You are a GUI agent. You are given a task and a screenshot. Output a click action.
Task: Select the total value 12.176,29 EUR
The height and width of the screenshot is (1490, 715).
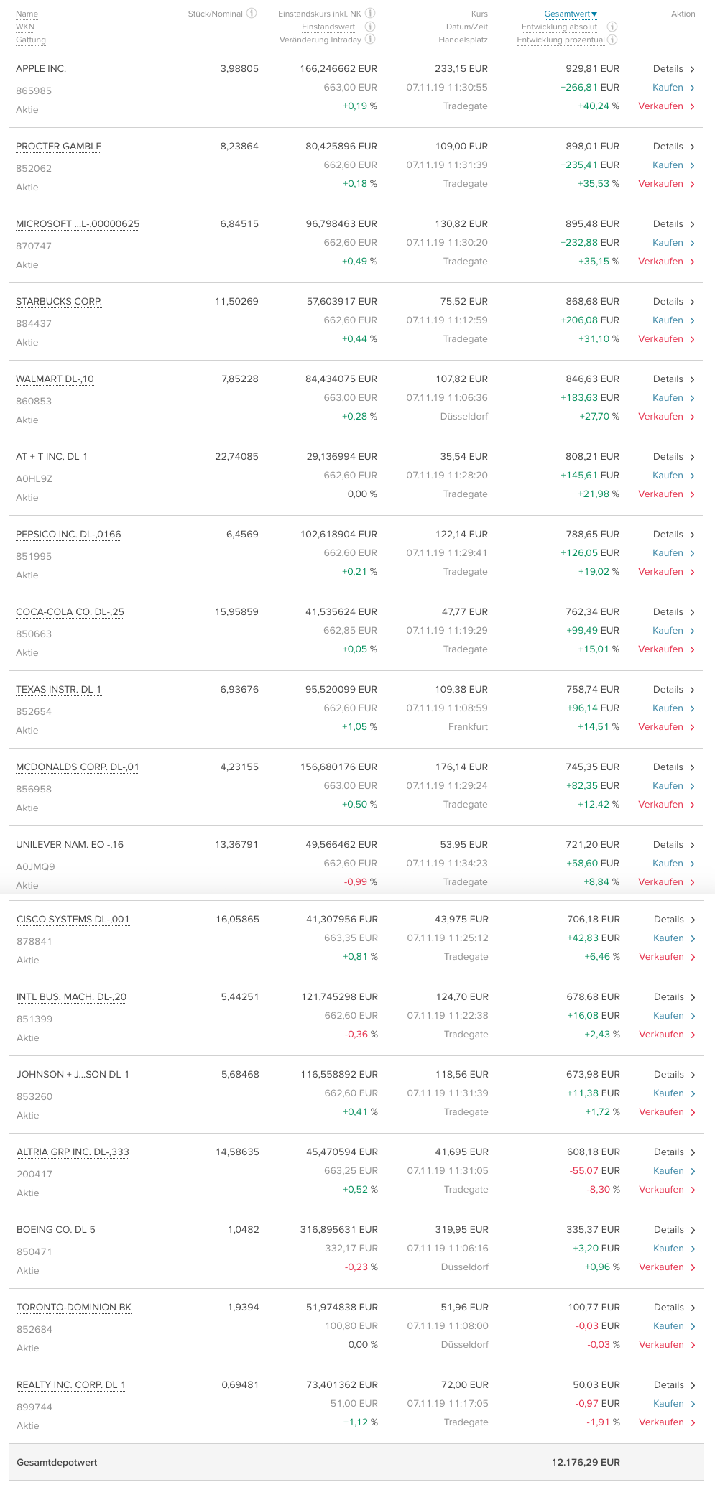tap(586, 1463)
